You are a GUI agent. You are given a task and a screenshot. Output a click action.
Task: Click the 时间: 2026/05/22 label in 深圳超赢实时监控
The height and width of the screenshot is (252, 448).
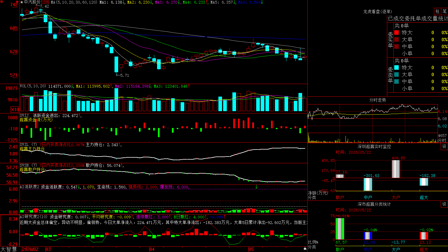(353, 152)
